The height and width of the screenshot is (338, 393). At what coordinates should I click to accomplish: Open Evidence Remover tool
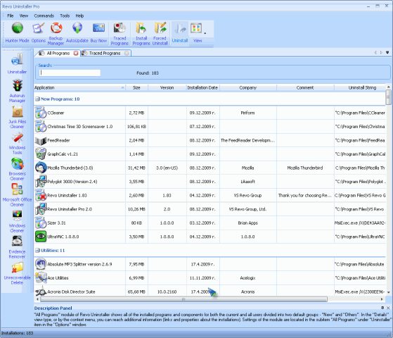pyautogui.click(x=18, y=247)
